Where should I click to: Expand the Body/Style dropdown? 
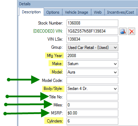pyautogui.click(x=115, y=89)
